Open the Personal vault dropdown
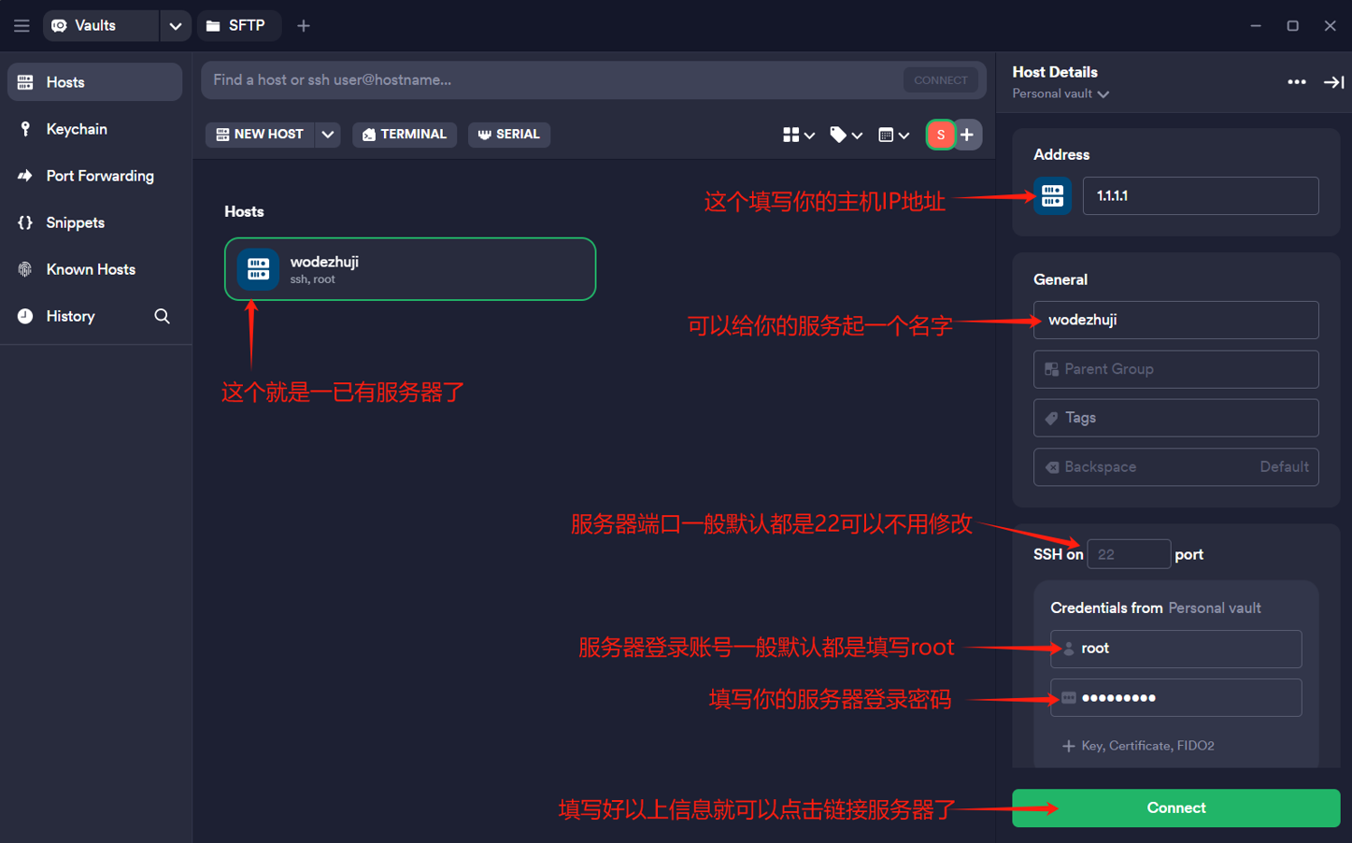This screenshot has height=843, width=1352. pos(1060,94)
